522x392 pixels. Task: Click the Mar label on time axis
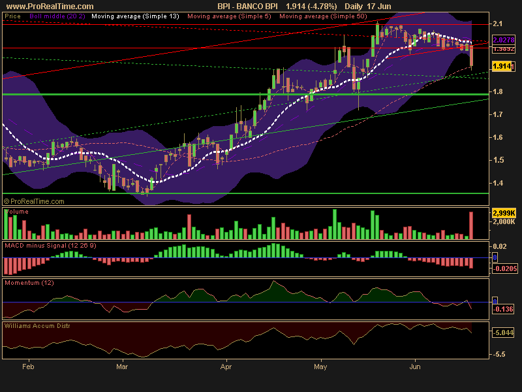tap(122, 367)
